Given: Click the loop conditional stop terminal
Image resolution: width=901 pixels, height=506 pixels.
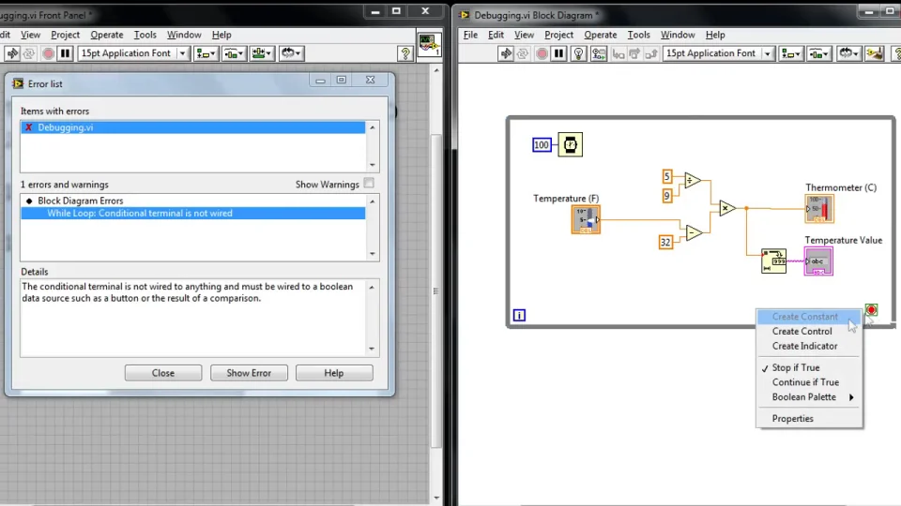Looking at the screenshot, I should 871,310.
